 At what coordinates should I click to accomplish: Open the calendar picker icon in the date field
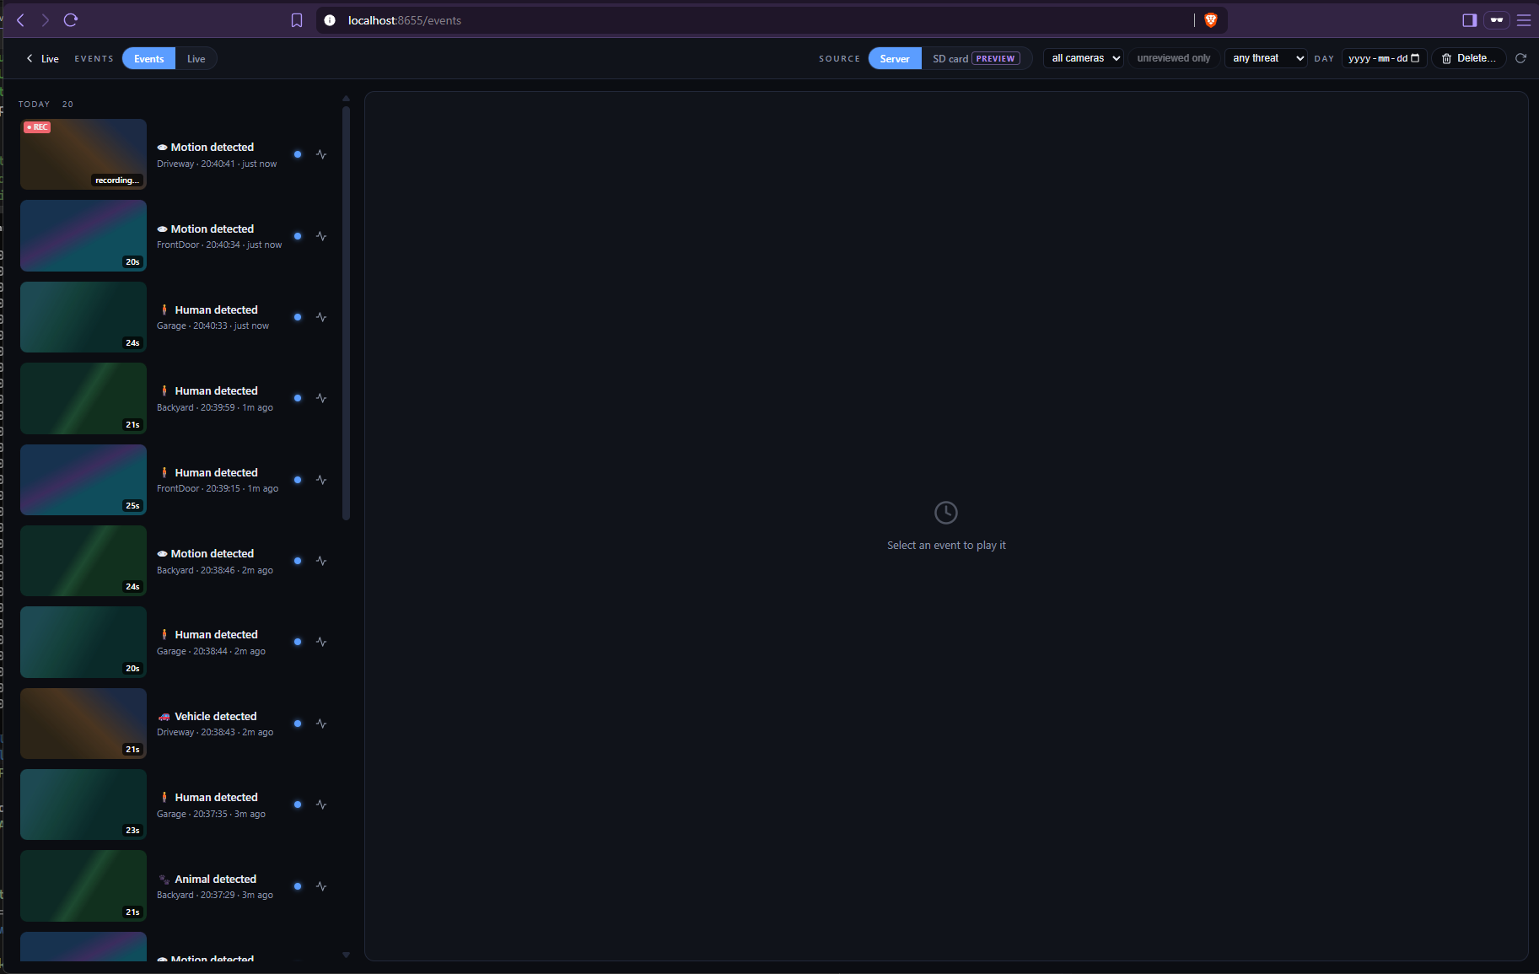tap(1416, 58)
